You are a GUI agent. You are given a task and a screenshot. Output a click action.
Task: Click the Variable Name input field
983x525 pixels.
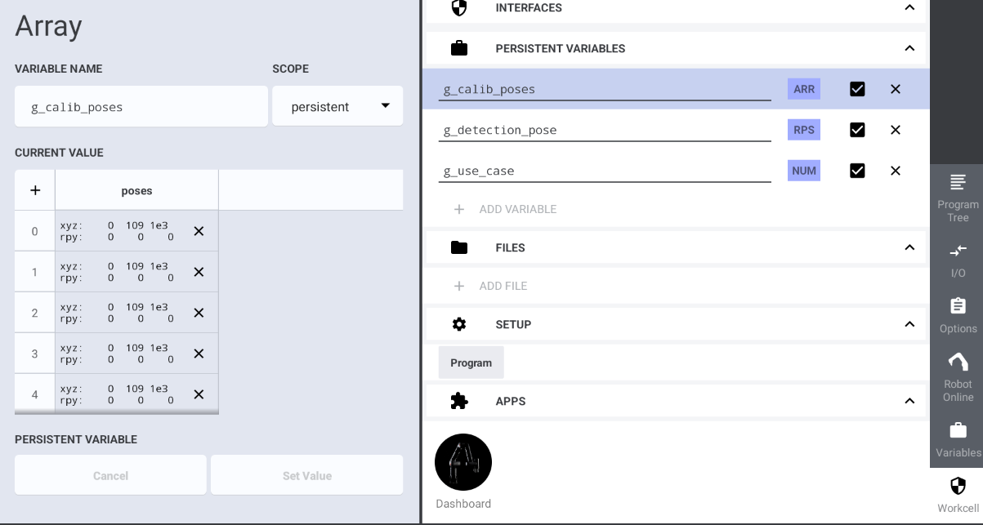tap(141, 106)
